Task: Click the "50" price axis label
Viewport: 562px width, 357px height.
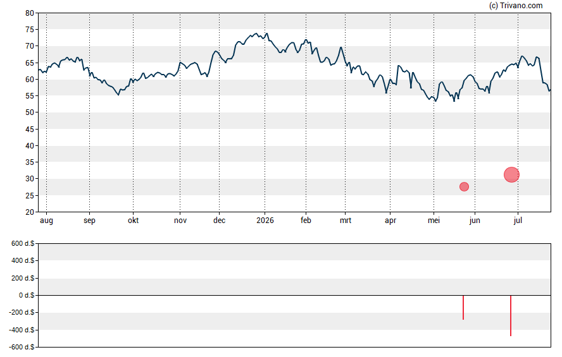Action: tap(30, 112)
